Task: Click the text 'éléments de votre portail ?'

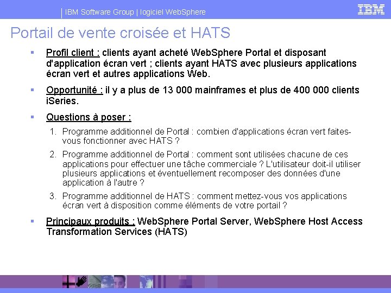Action: (236, 205)
